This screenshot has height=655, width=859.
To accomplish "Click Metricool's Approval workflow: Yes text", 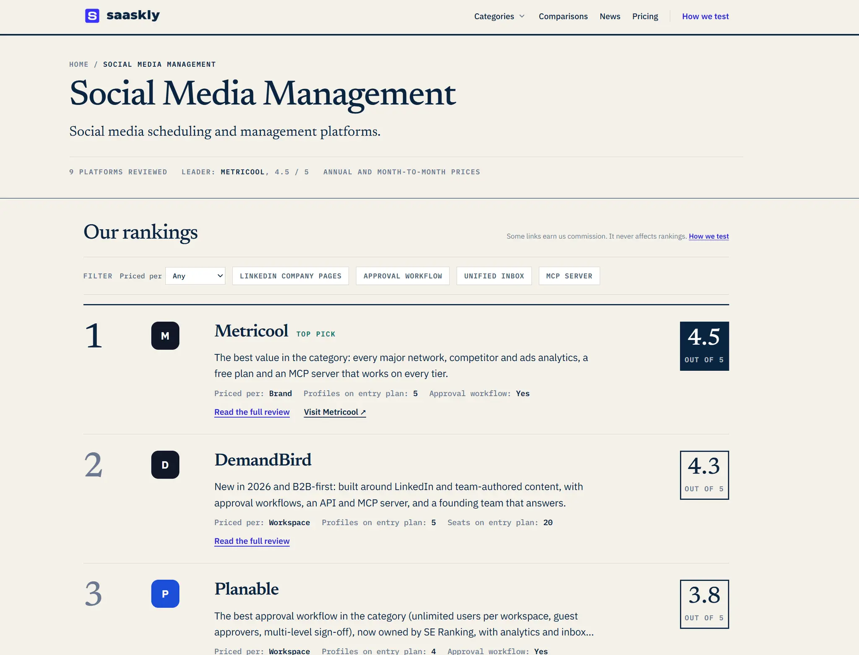I will pos(479,394).
